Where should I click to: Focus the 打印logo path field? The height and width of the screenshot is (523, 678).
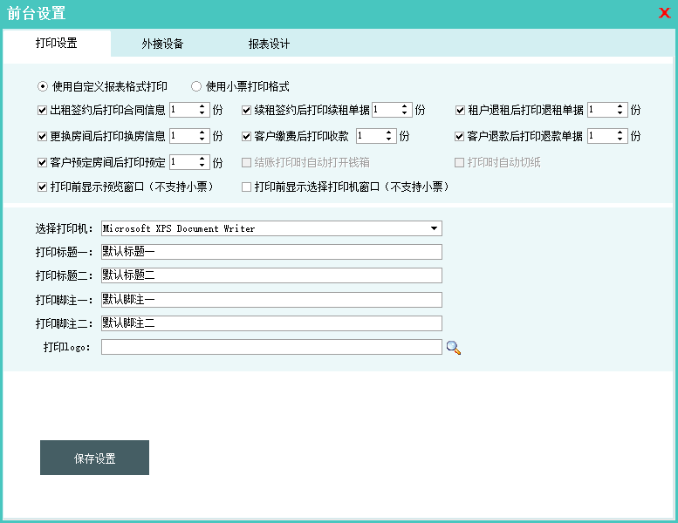[x=271, y=347]
